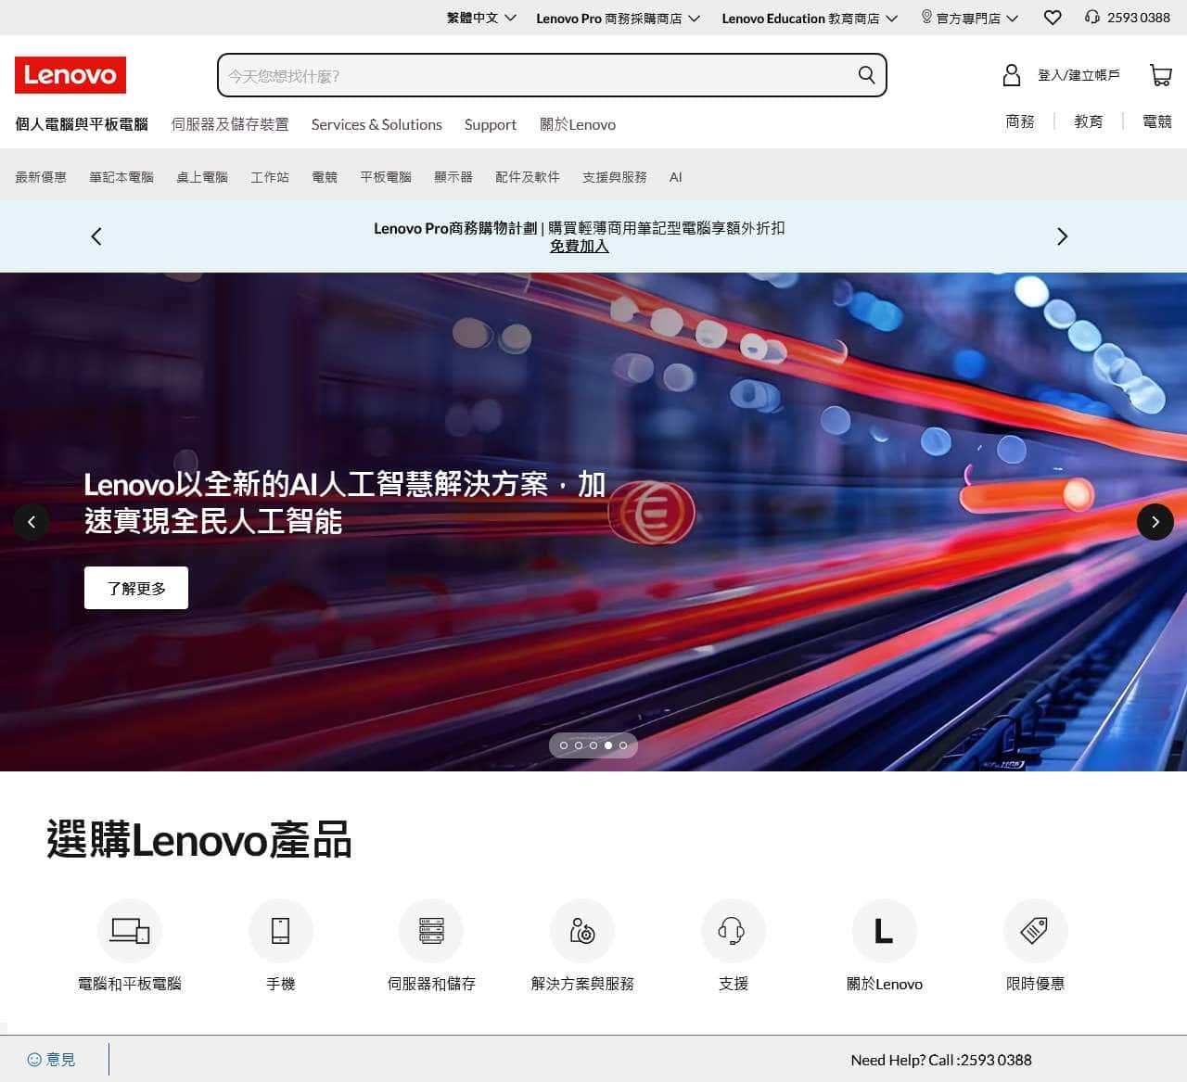Viewport: 1187px width, 1082px height.
Task: Open the 支援與服務 submenu item
Action: tap(615, 177)
